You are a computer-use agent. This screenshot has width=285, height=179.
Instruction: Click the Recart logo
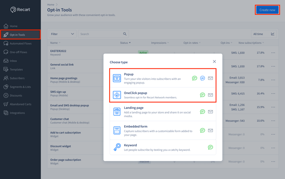(20, 10)
